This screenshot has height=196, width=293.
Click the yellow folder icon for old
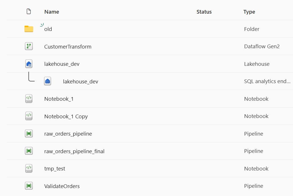coord(29,29)
